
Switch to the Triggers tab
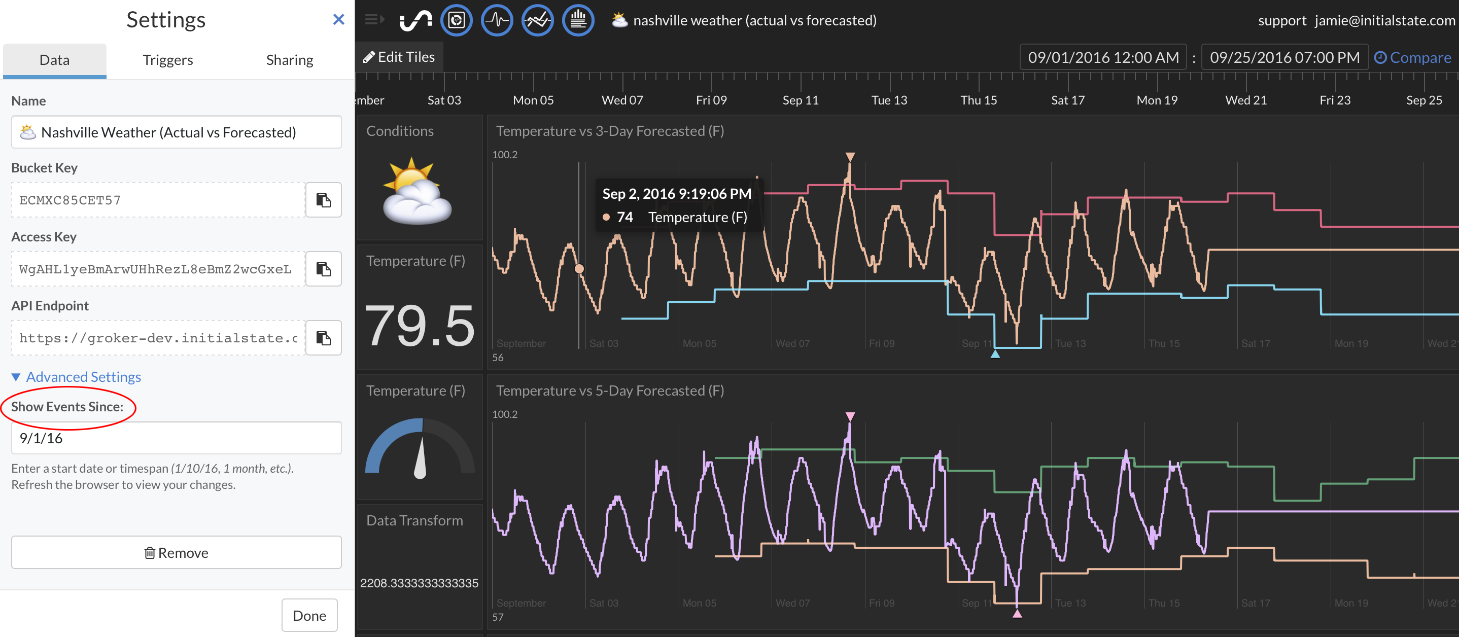coord(167,60)
